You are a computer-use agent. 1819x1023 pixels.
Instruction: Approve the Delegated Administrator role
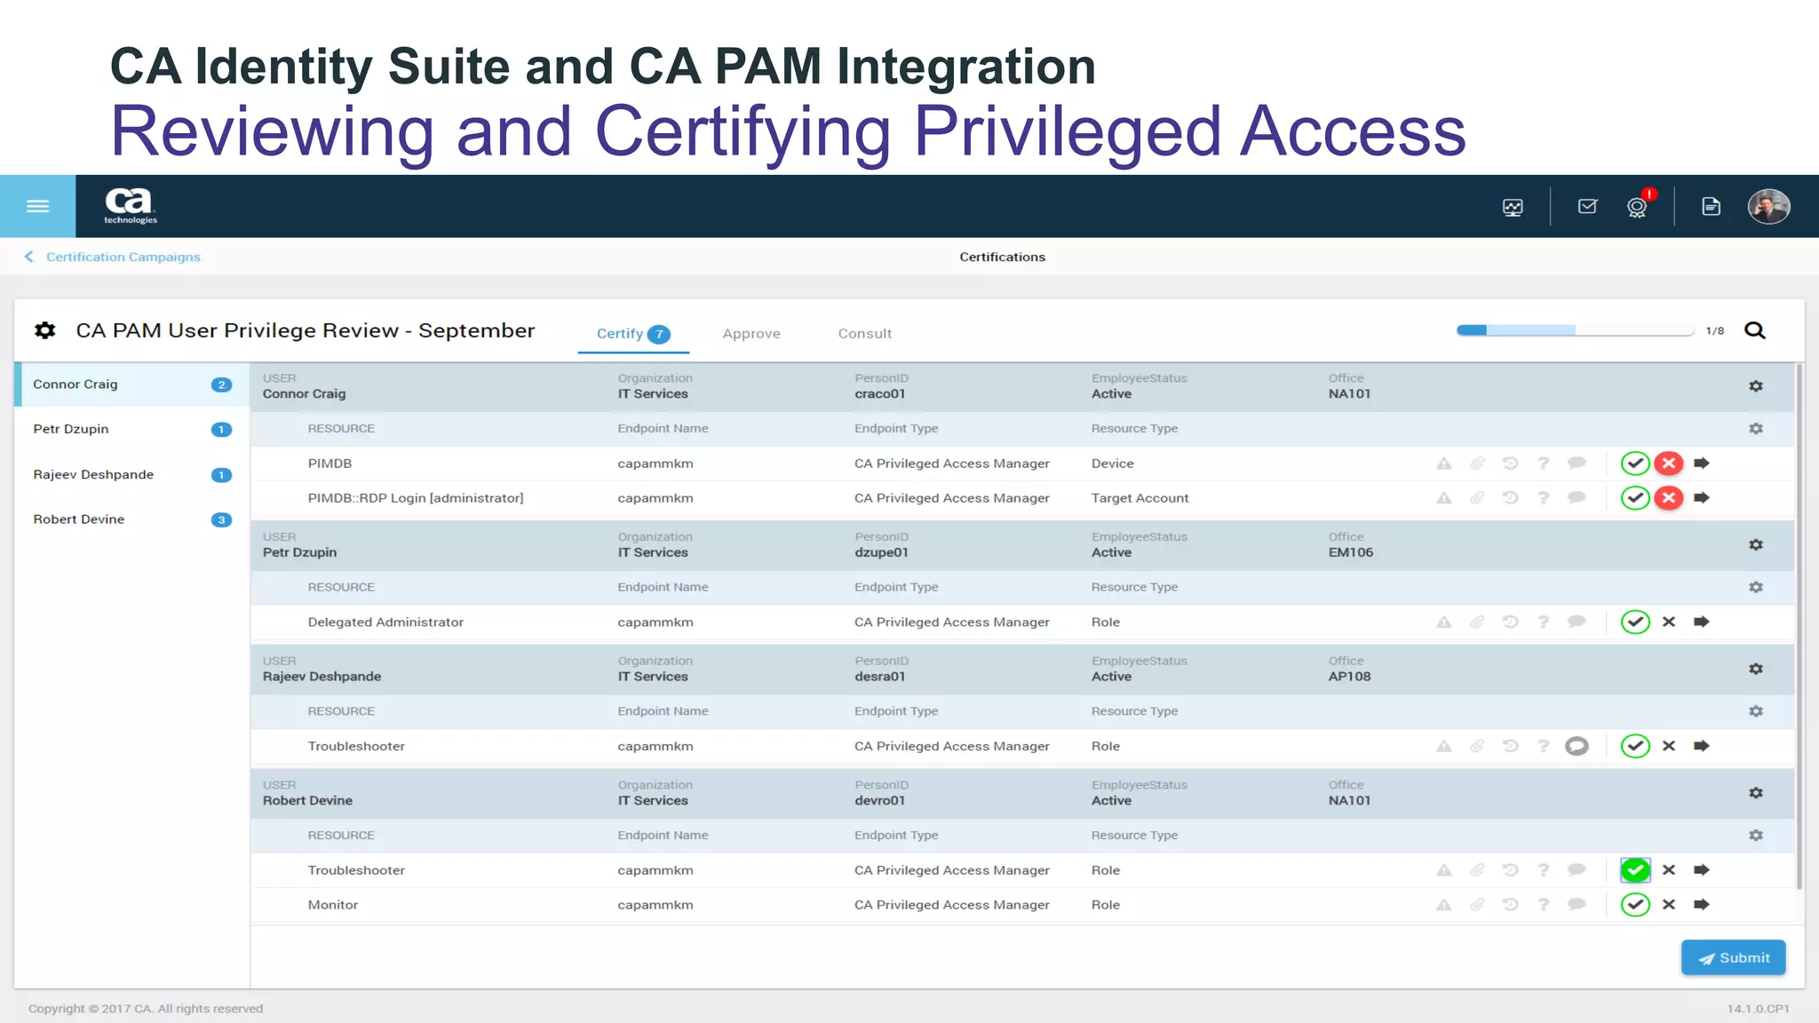(1635, 622)
